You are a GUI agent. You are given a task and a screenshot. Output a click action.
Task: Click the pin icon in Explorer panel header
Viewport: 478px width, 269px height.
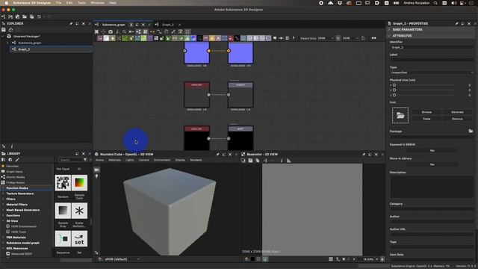click(x=71, y=23)
